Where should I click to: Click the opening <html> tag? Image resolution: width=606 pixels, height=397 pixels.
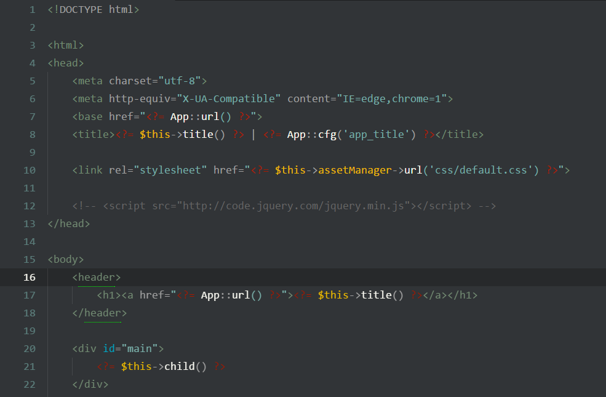[x=66, y=45]
